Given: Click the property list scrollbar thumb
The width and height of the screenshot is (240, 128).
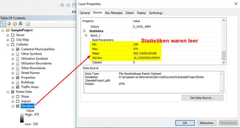Looking at the screenshot, I should [x=224, y=55].
